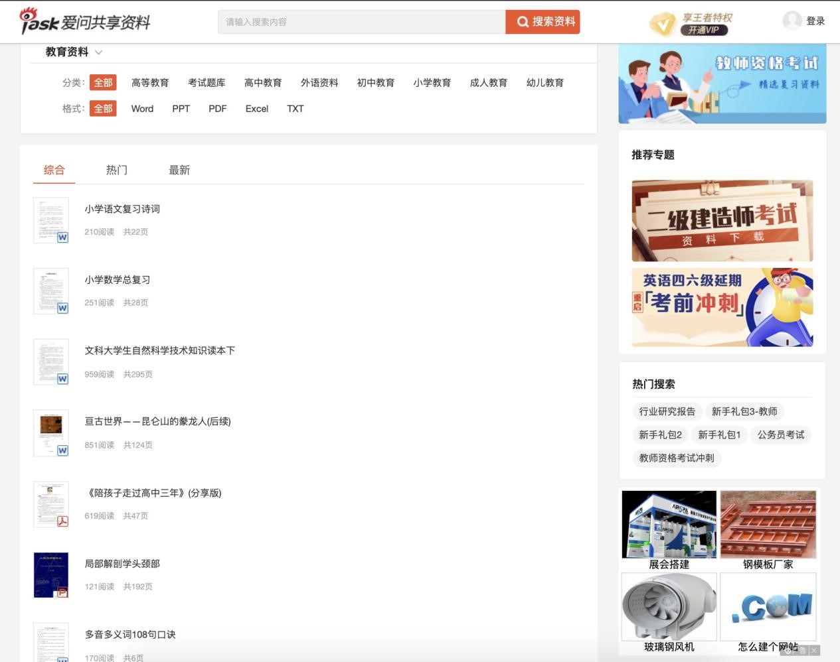Open document 《陪孩子走过高中三年》(分享版)
The width and height of the screenshot is (840, 662).
[x=153, y=493]
